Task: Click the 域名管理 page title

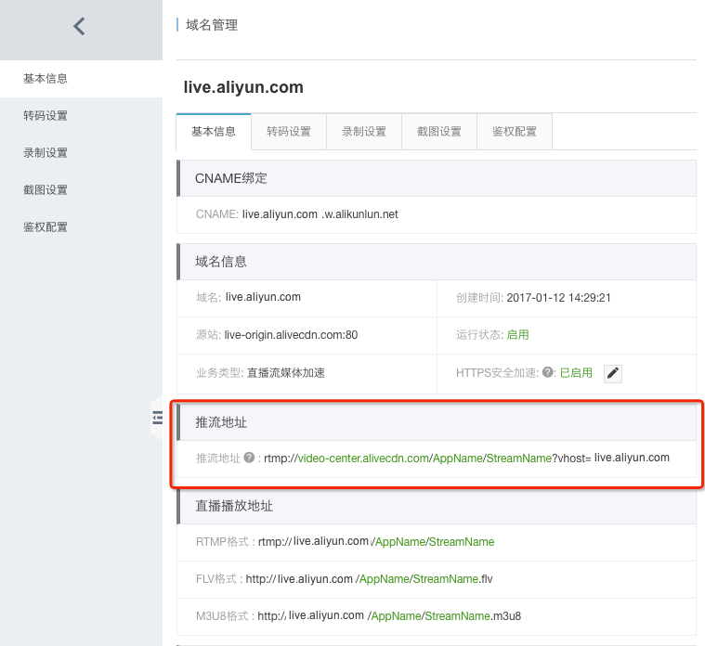Action: (212, 25)
